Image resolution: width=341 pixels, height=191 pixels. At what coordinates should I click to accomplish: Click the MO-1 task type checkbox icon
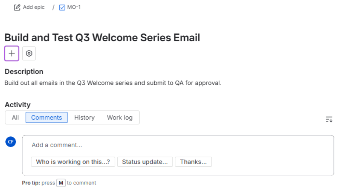pos(62,8)
